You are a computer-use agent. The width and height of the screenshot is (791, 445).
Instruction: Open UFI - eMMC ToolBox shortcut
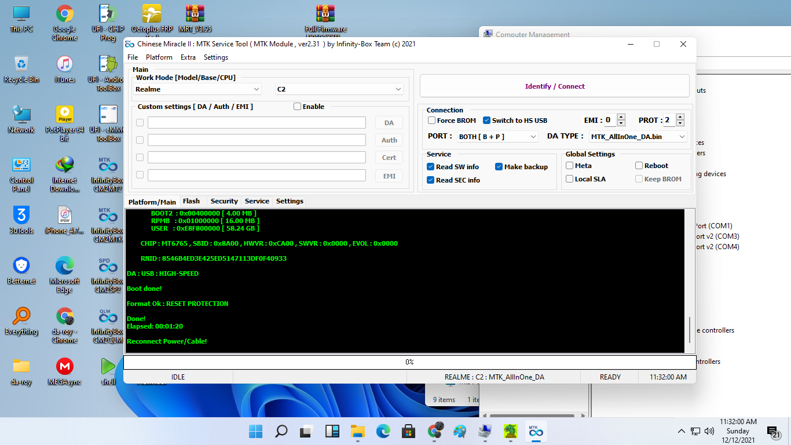[x=108, y=124]
